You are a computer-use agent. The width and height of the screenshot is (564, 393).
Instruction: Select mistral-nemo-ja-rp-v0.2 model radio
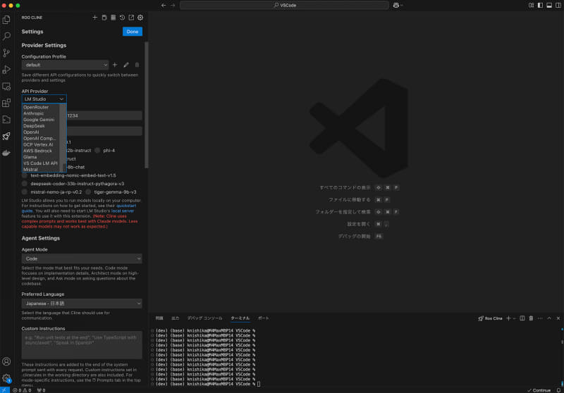[x=25, y=192]
